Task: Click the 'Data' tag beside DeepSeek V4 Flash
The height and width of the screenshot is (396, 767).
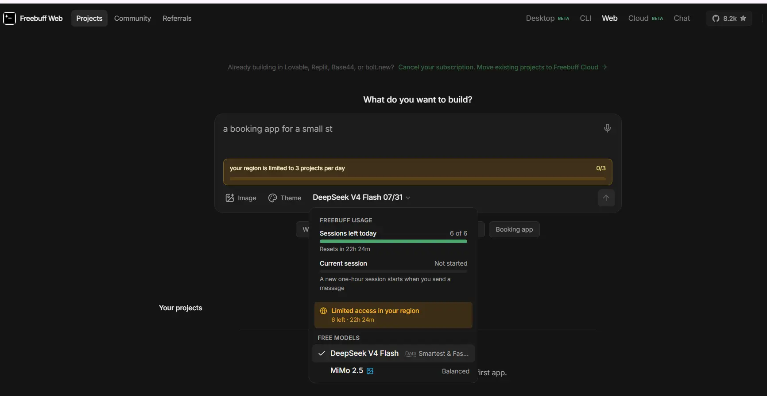Action: (411, 354)
